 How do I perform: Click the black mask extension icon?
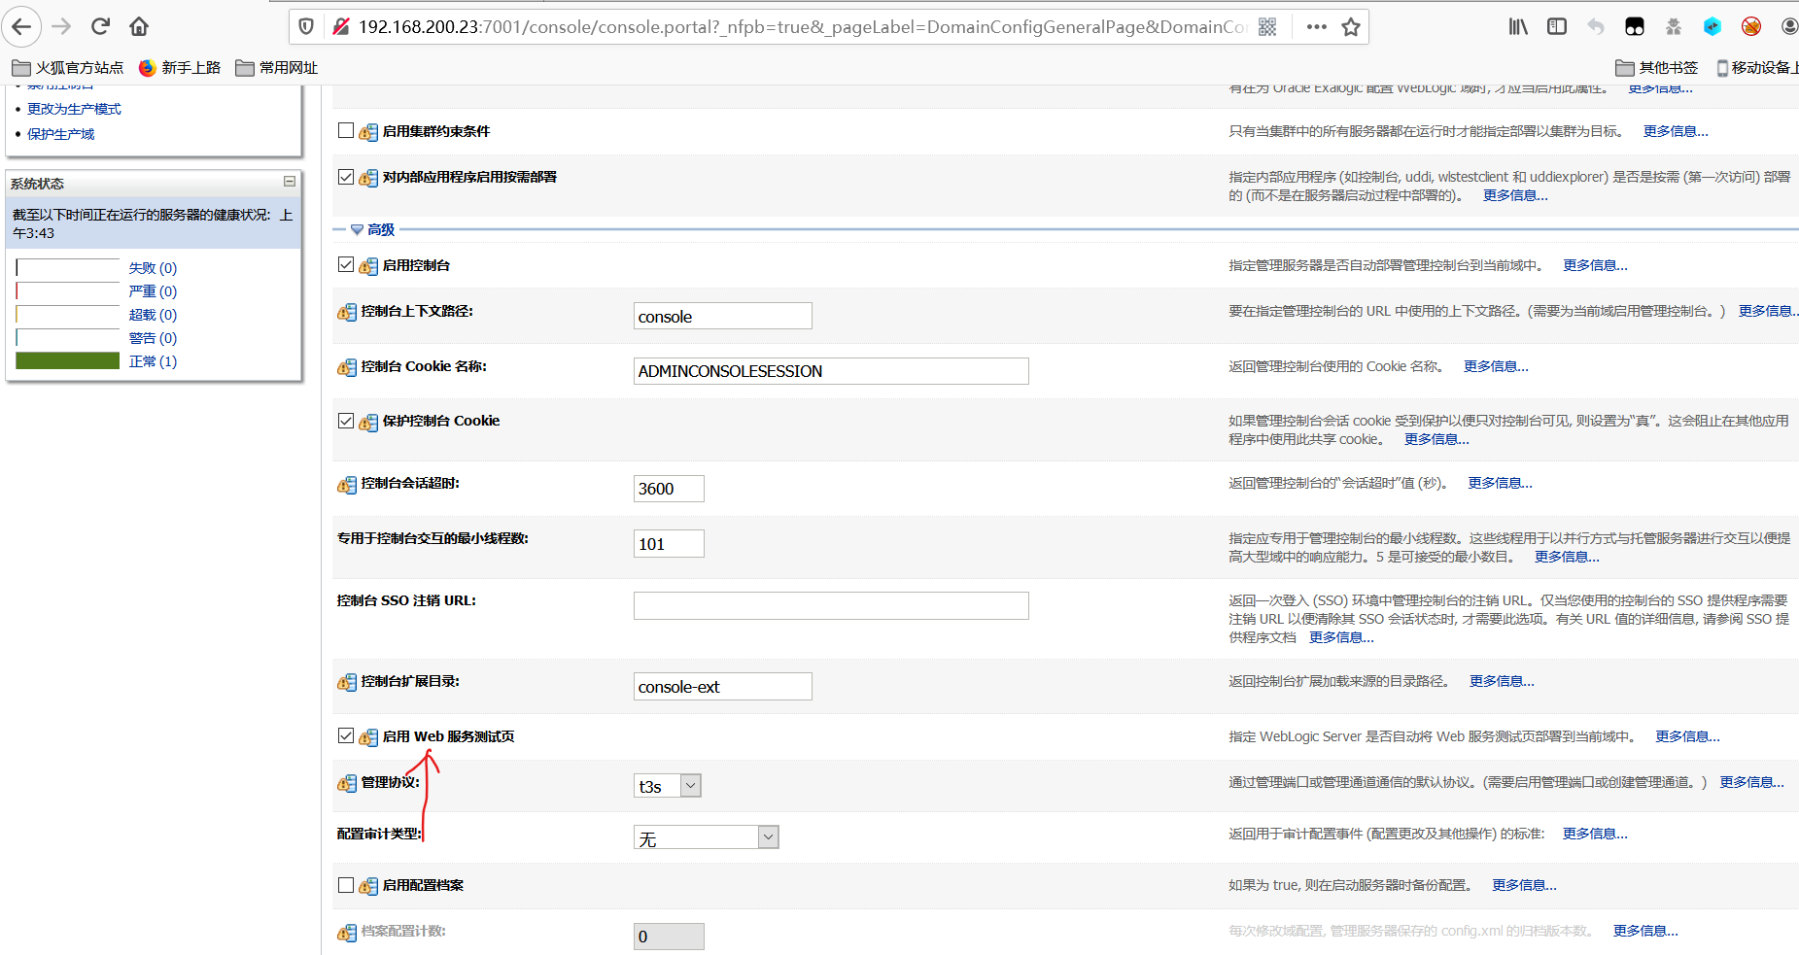tap(1635, 26)
